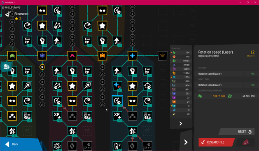
Task: Open pen nib node in pink tower branch
Action: [87, 86]
